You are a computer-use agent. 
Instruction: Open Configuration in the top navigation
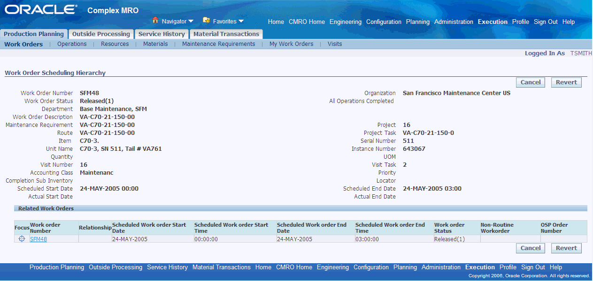pyautogui.click(x=384, y=22)
